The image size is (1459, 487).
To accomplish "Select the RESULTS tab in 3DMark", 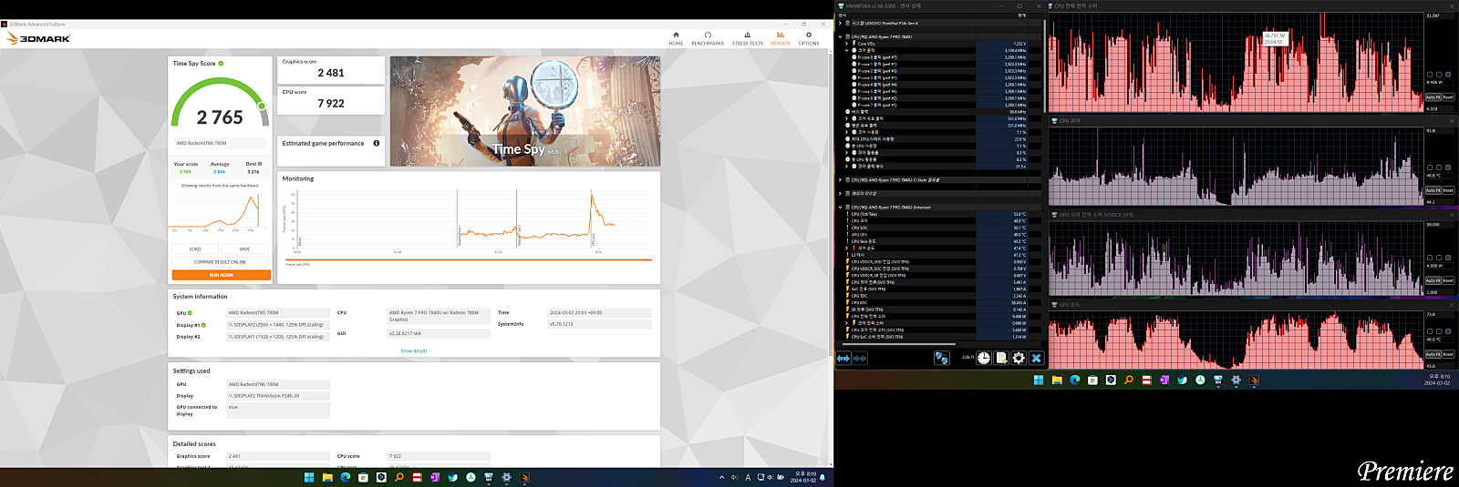I will coord(781,38).
